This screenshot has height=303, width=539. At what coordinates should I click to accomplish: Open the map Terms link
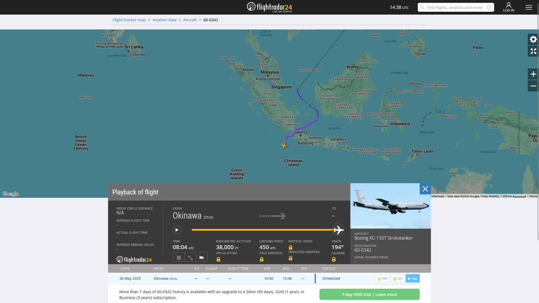tap(533, 196)
